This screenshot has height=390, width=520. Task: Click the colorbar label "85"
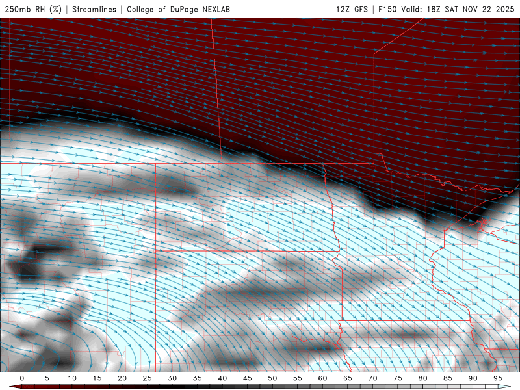pos(448,378)
